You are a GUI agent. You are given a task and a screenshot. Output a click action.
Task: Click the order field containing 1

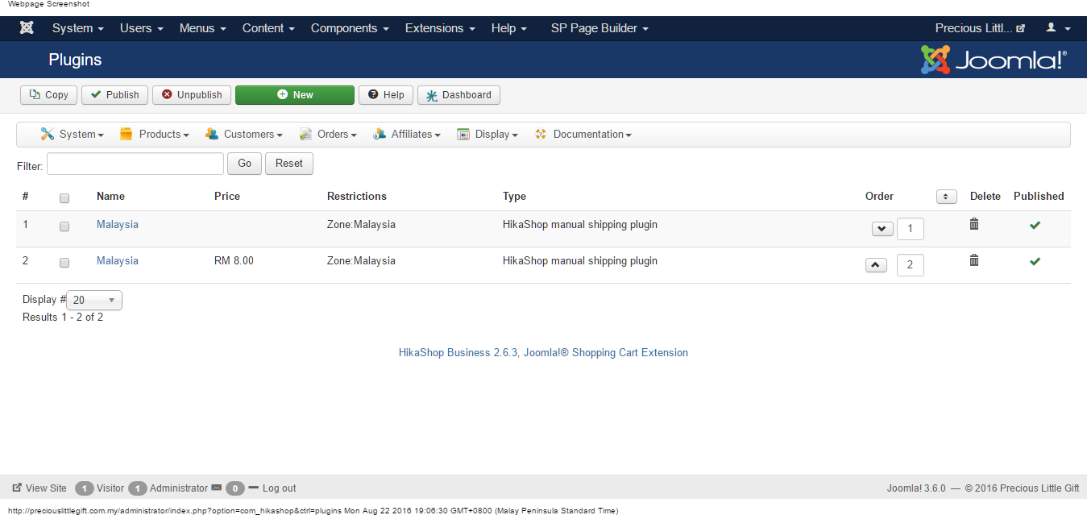point(911,229)
